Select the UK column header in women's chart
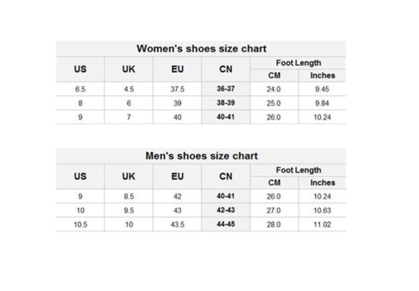 pos(129,69)
